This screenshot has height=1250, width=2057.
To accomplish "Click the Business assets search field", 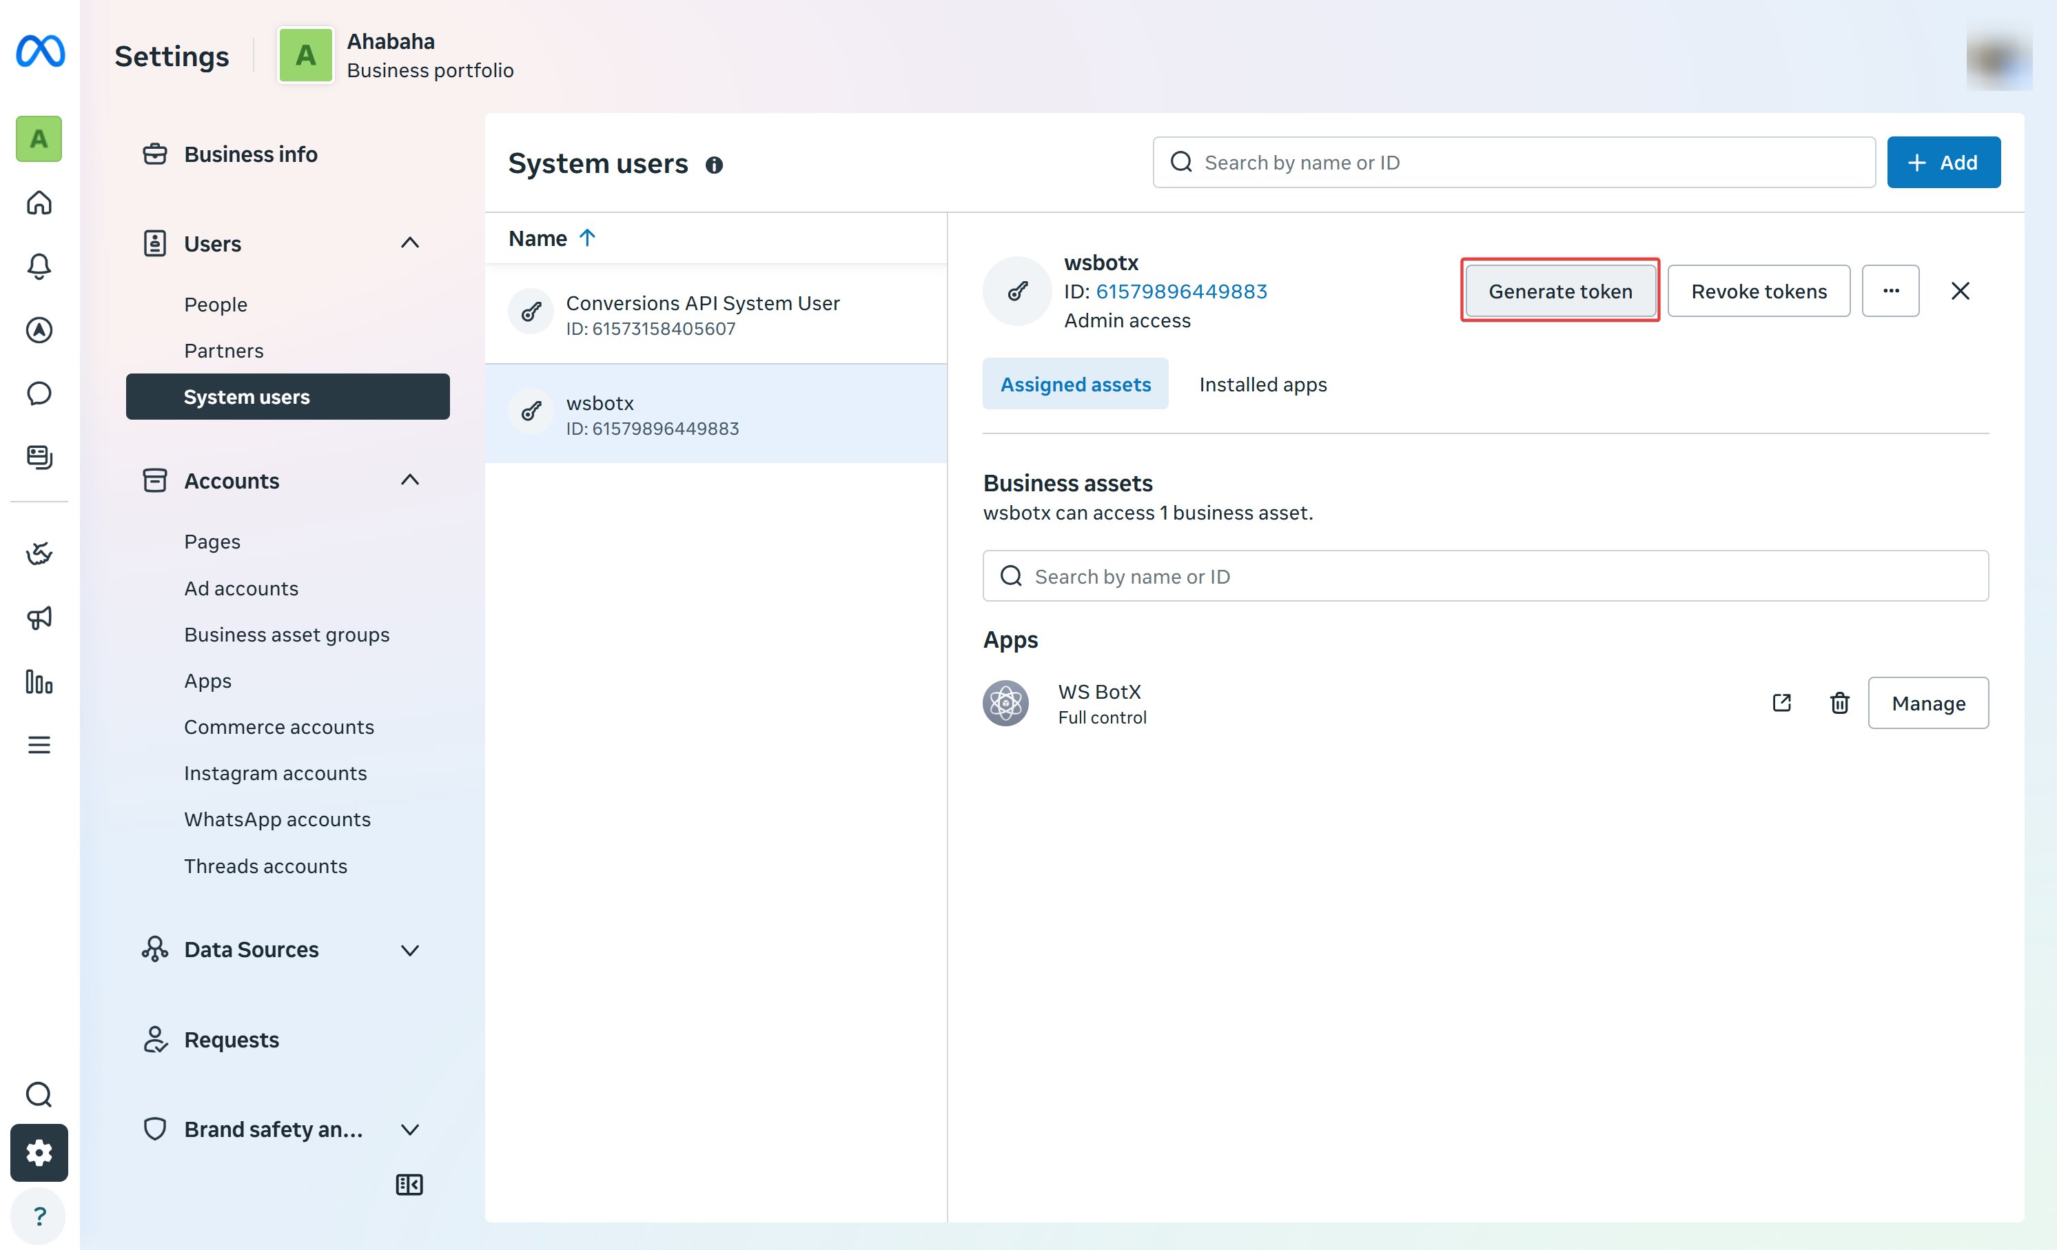I will tap(1485, 576).
